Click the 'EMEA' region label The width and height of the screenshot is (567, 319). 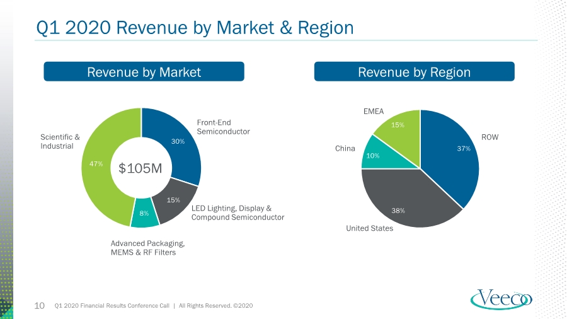point(374,112)
